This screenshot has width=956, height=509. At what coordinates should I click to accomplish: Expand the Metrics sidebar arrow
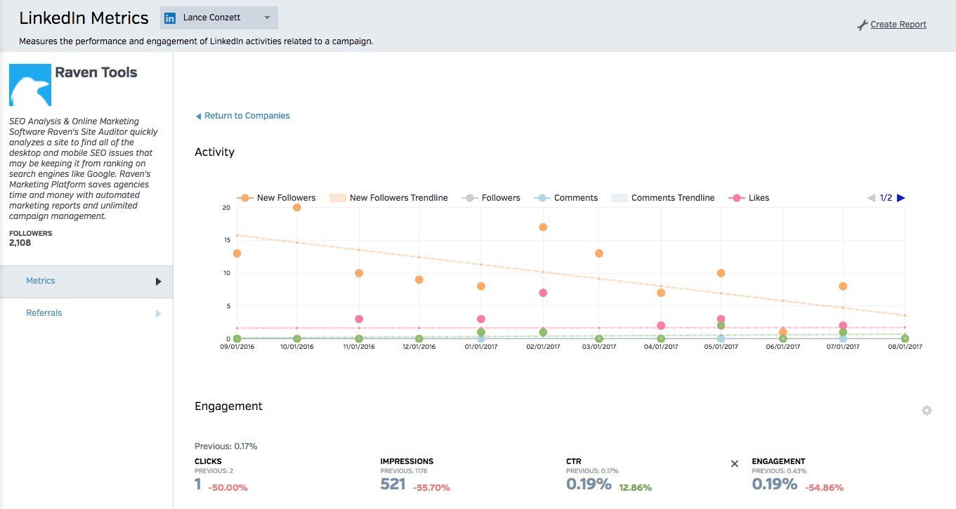tap(158, 282)
